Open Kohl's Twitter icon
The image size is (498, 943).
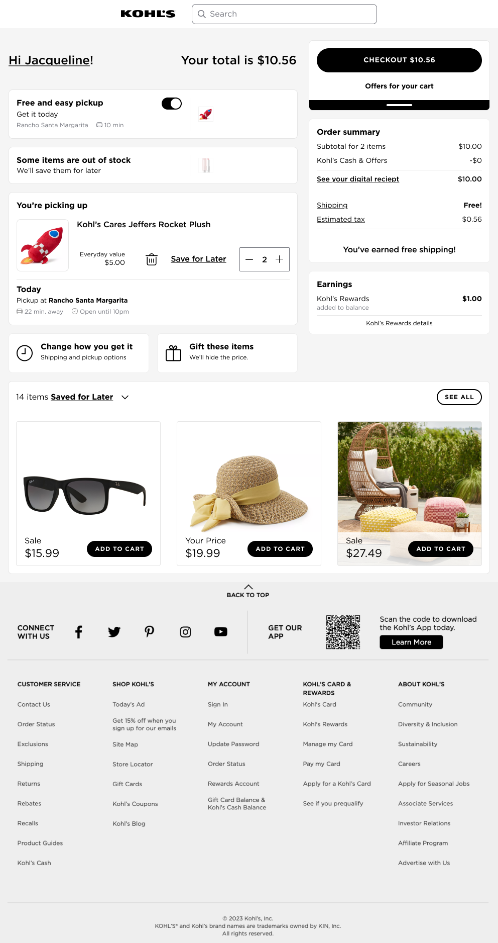click(x=114, y=632)
